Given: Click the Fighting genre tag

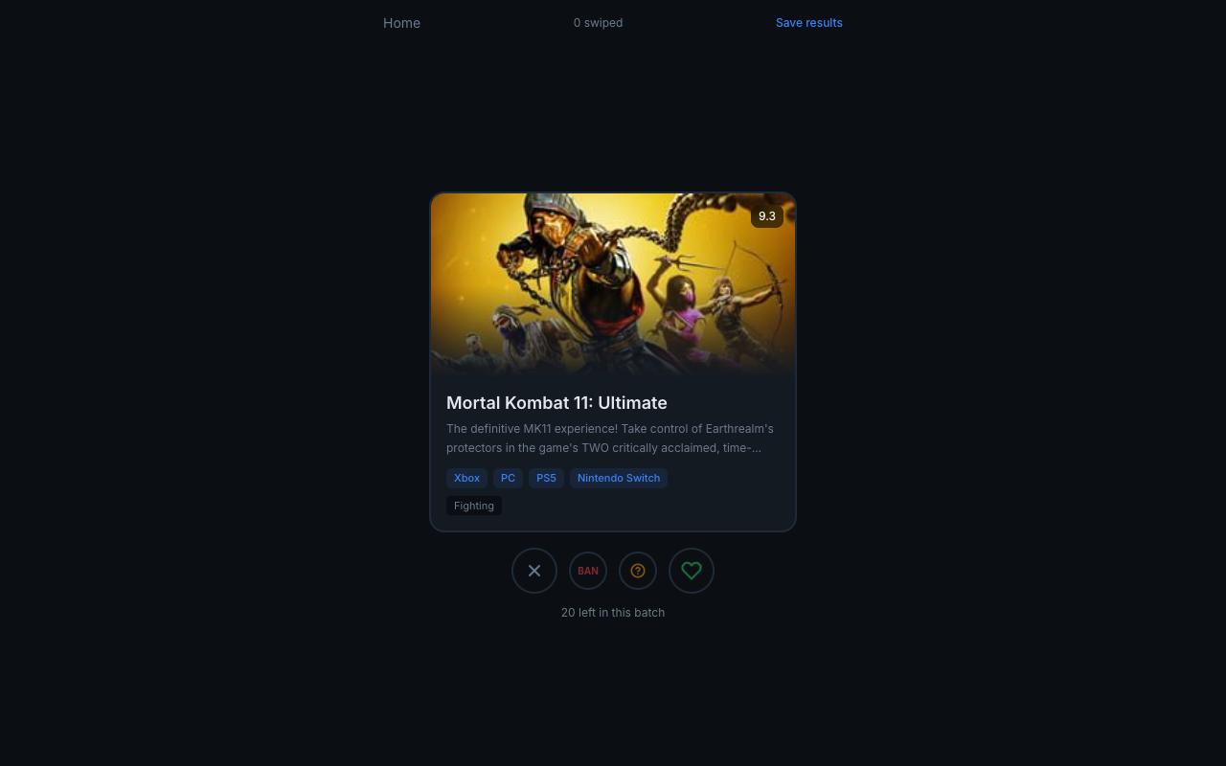Looking at the screenshot, I should (474, 506).
